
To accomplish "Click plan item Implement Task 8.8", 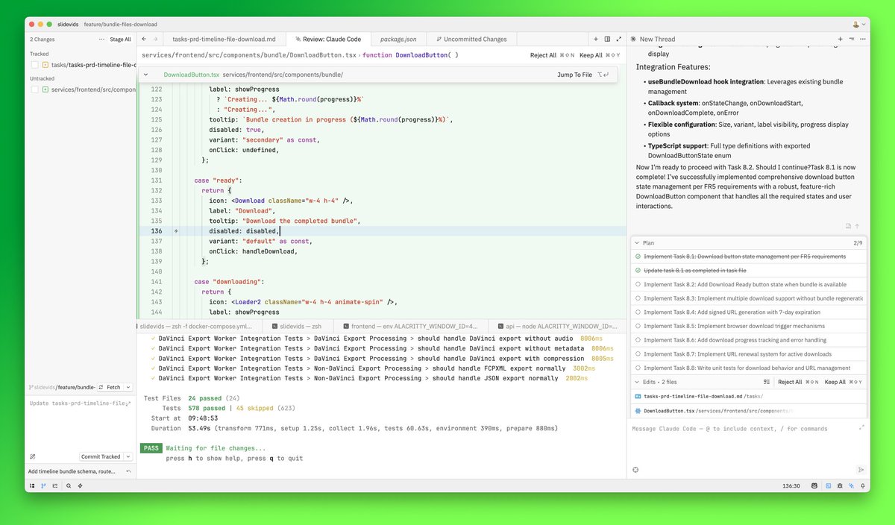I will pos(749,368).
